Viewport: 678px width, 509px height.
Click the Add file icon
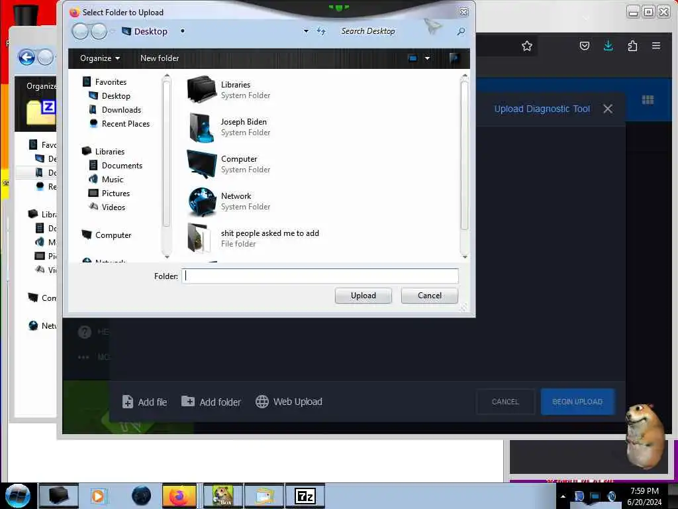(x=128, y=402)
